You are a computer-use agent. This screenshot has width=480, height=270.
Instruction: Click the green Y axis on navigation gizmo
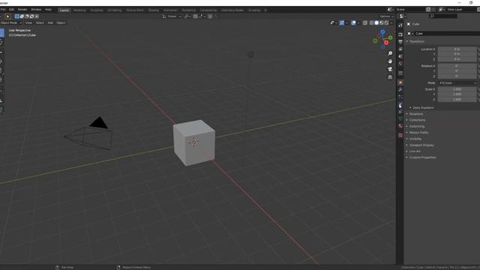(391, 37)
